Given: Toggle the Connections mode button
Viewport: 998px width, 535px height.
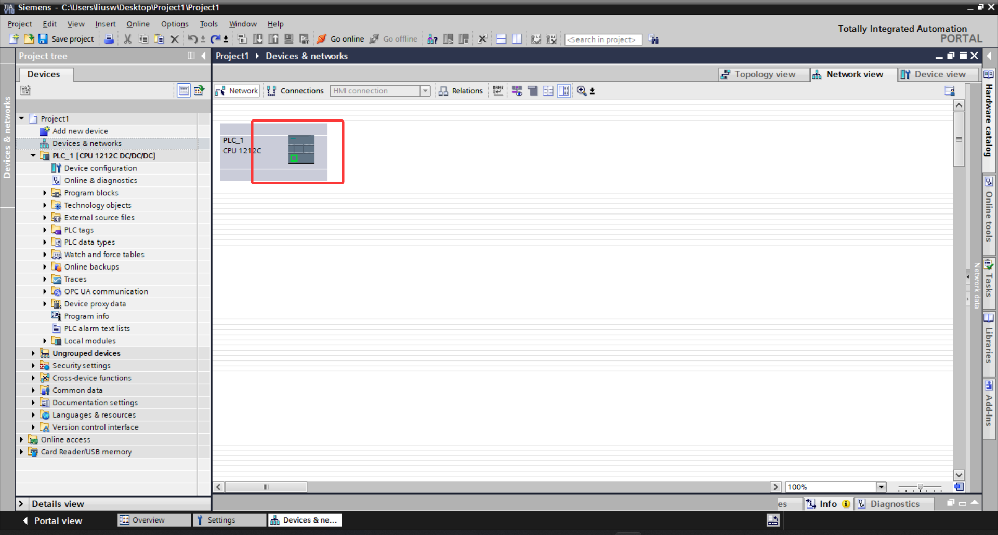Looking at the screenshot, I should (295, 91).
